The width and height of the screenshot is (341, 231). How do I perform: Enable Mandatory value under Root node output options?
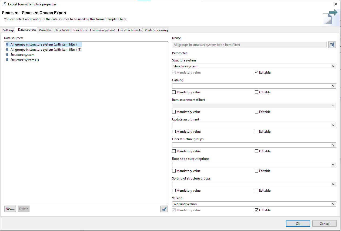pyautogui.click(x=174, y=171)
